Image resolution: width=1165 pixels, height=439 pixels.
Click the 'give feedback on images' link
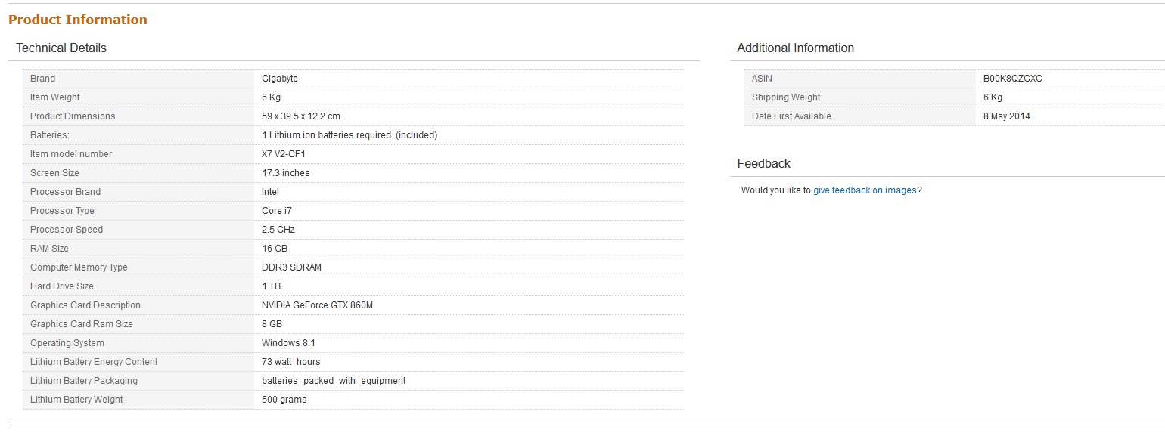click(865, 190)
